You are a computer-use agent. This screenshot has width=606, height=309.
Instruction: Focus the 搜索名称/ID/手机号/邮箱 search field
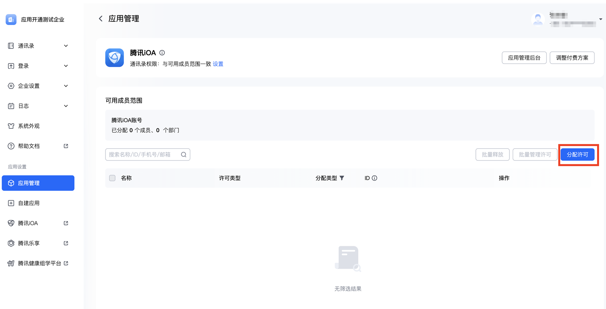(x=148, y=154)
